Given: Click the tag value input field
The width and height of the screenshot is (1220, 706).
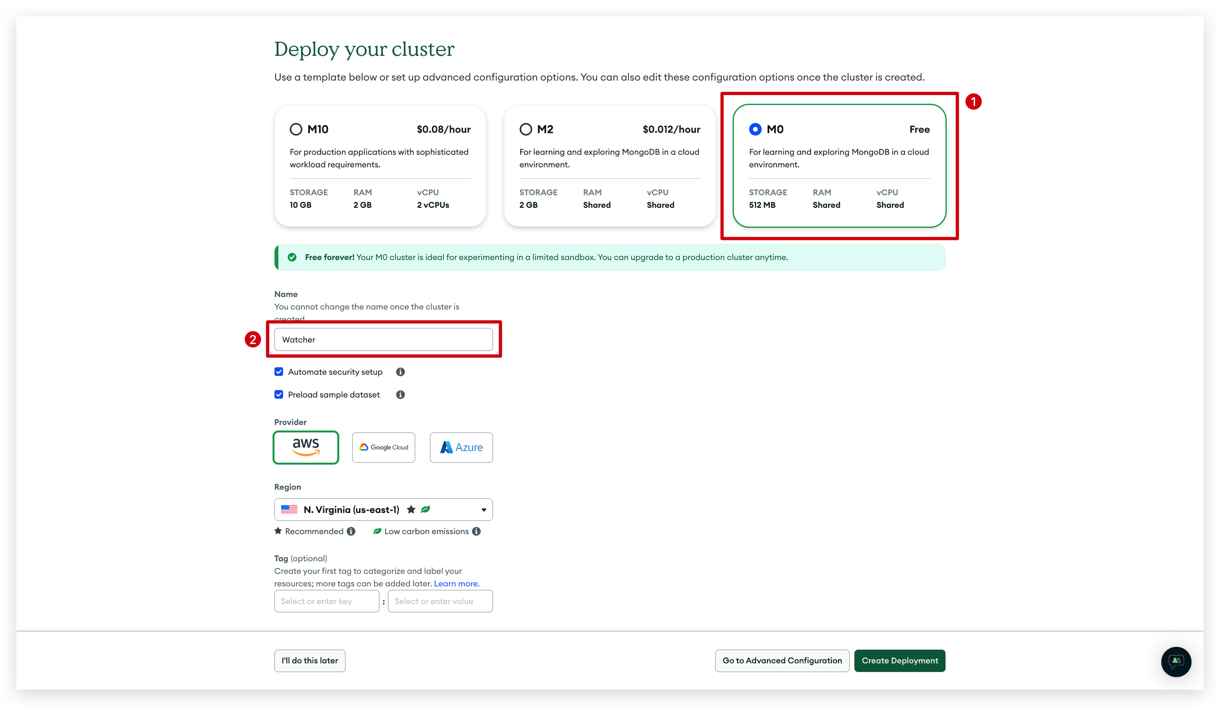Looking at the screenshot, I should 440,601.
